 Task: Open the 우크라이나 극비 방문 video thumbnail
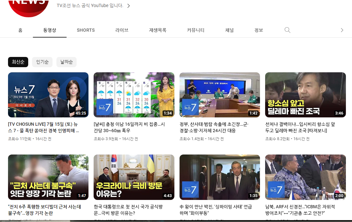coord(134,177)
